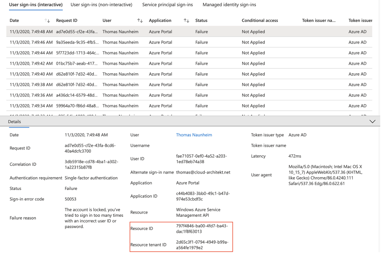Click request ID 59964a70-f86d-48a8... cell
This screenshot has height=253, width=381.
(x=78, y=106)
